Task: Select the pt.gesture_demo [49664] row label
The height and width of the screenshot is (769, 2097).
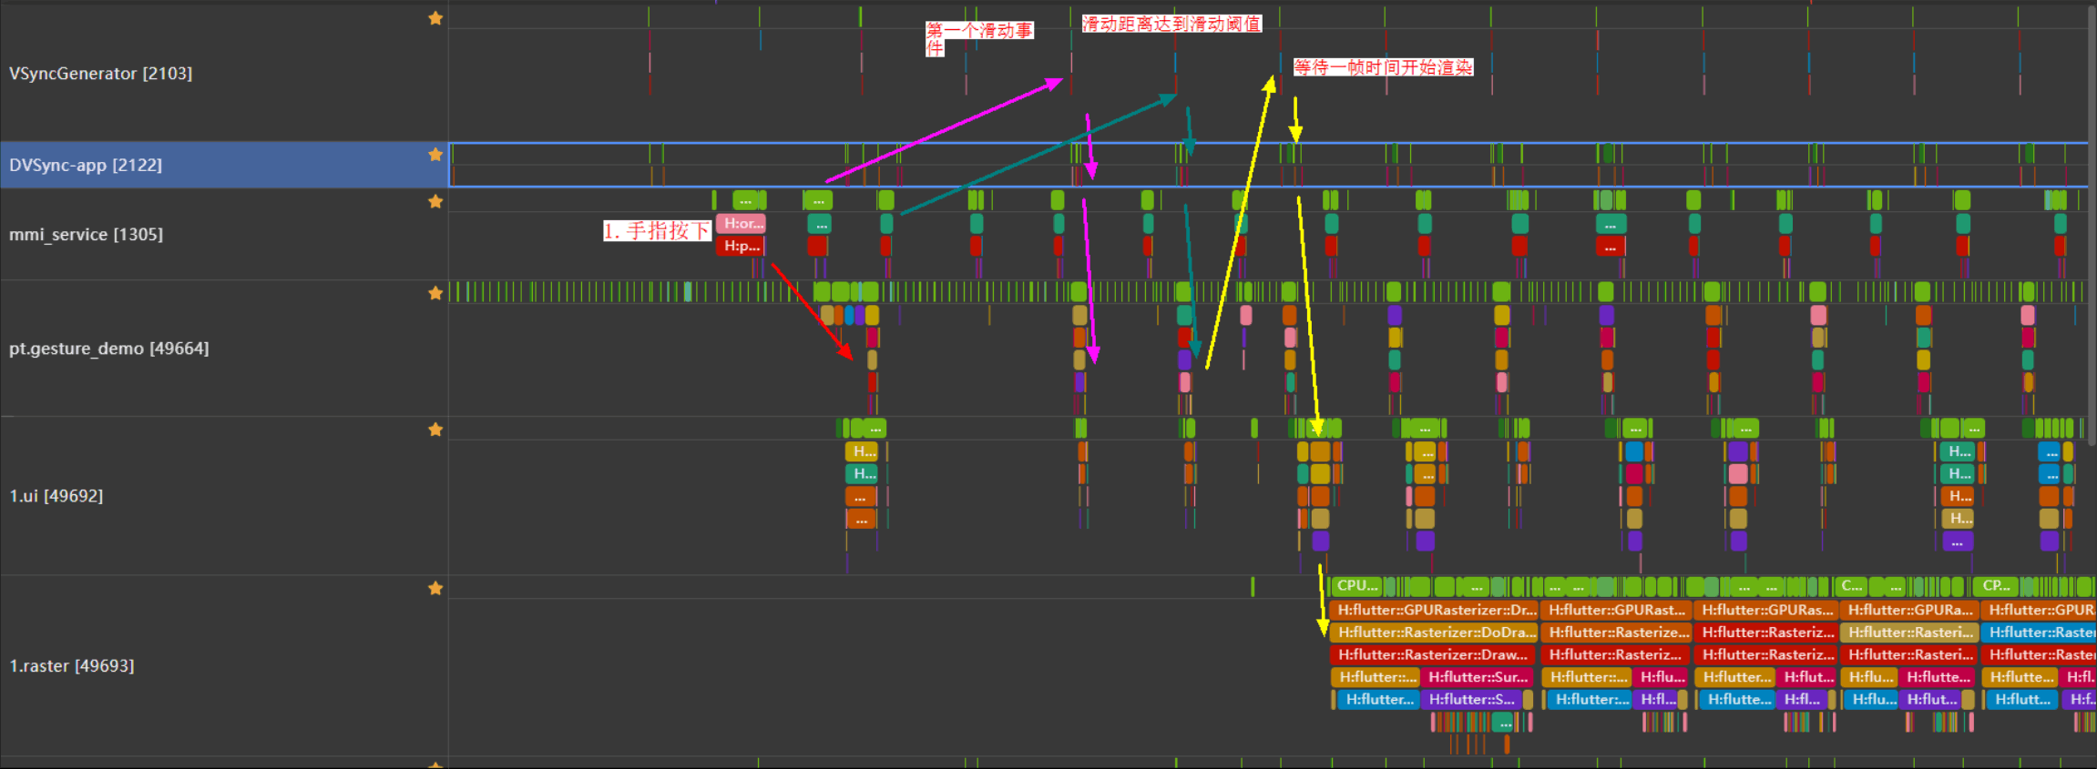Action: (x=108, y=349)
